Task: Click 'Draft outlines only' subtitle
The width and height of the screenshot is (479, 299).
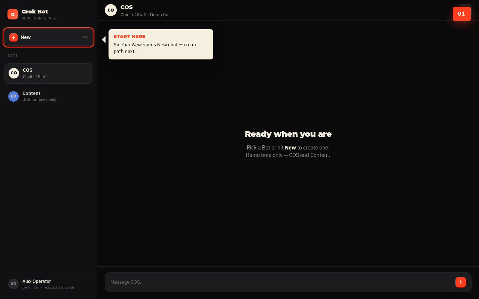Action: (39, 99)
